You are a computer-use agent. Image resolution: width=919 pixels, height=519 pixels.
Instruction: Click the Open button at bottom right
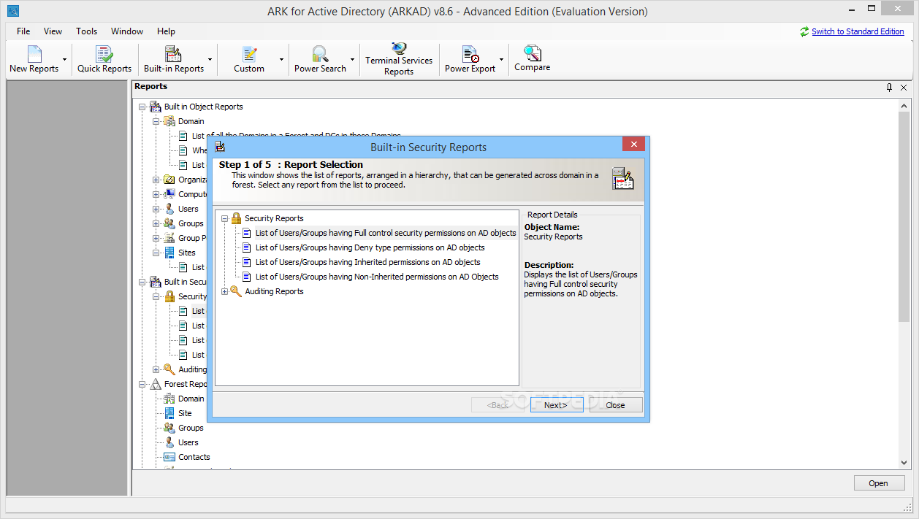tap(878, 483)
